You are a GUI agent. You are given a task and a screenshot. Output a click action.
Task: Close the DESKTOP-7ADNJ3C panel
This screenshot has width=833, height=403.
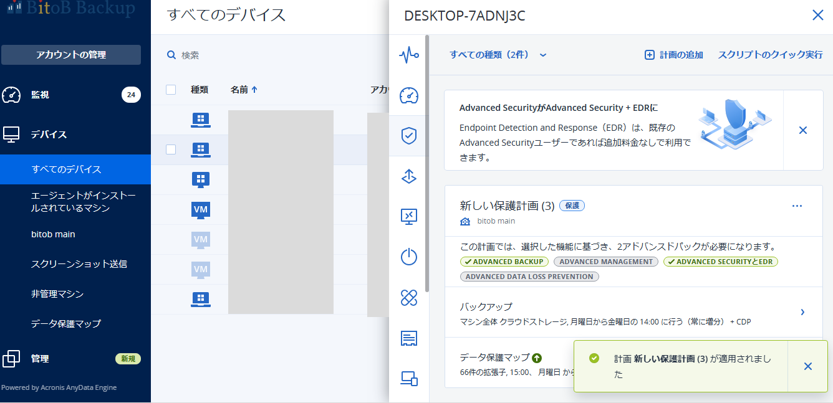click(818, 16)
